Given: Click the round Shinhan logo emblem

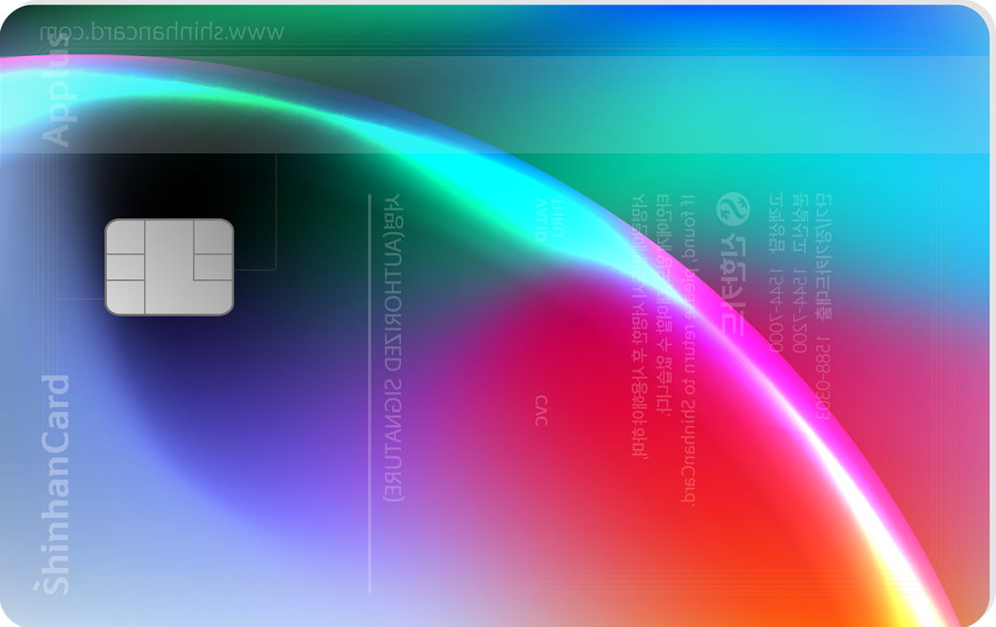Looking at the screenshot, I should click(733, 209).
